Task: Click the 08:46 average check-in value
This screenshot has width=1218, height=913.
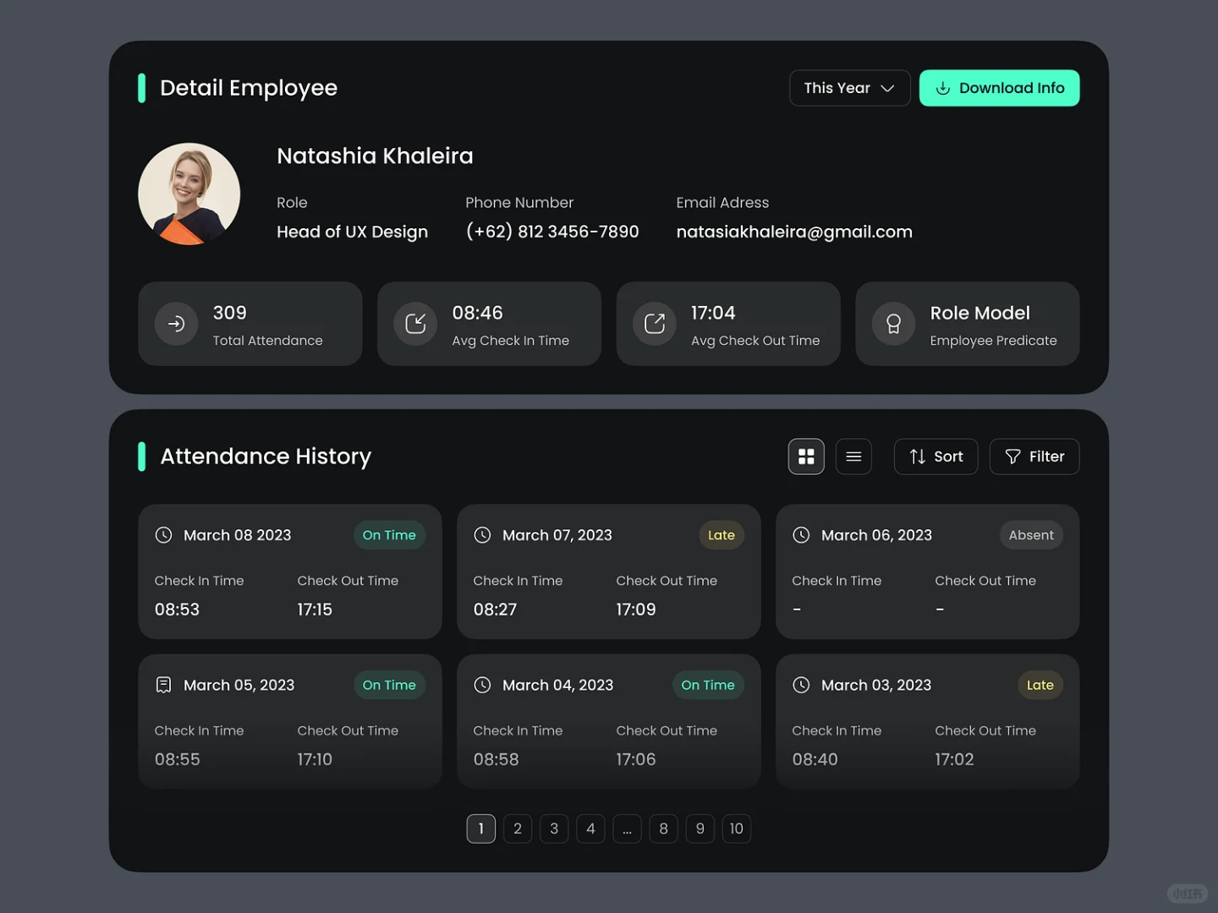Action: point(478,313)
